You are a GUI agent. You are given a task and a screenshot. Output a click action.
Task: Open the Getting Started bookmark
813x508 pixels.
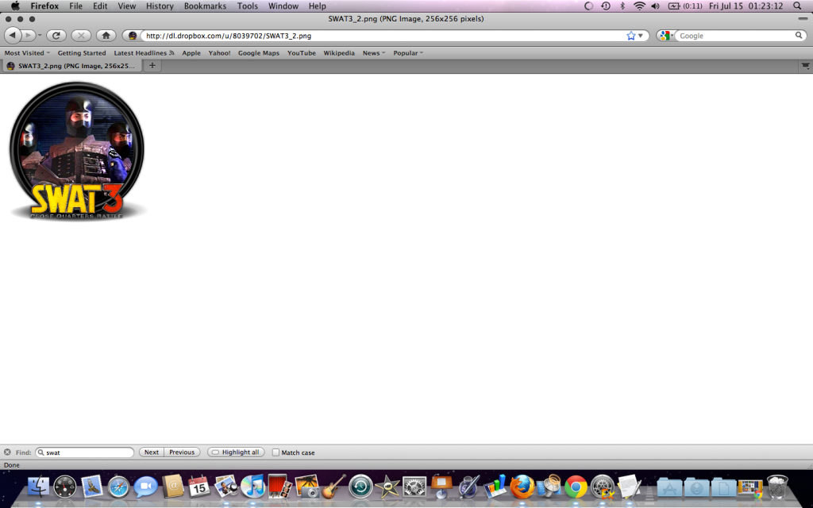click(82, 53)
